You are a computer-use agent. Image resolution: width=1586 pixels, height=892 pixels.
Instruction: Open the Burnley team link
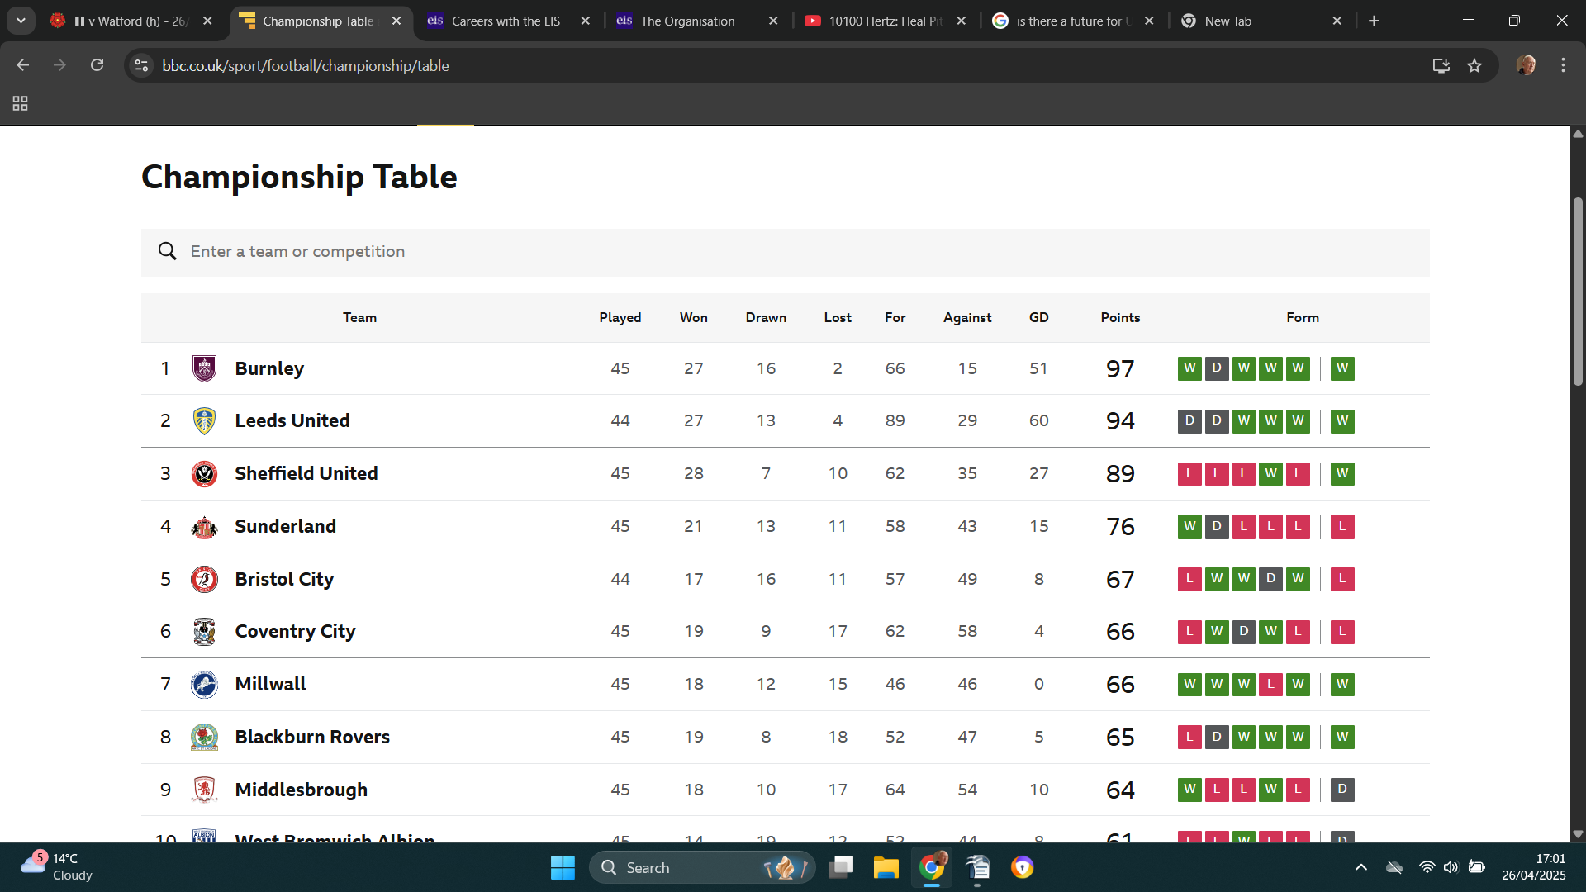(269, 368)
